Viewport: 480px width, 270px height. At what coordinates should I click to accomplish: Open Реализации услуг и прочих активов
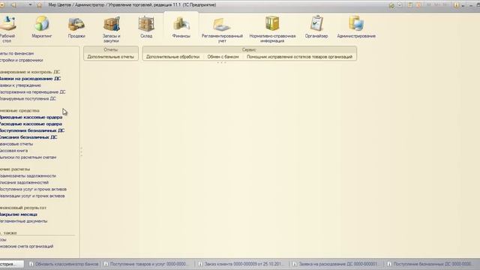[x=32, y=196]
